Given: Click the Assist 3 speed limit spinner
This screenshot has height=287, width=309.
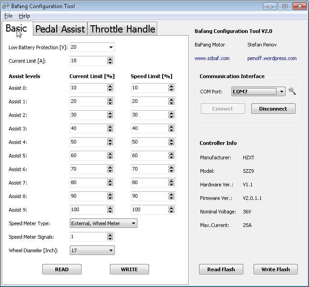Looking at the screenshot, I should [172, 129].
